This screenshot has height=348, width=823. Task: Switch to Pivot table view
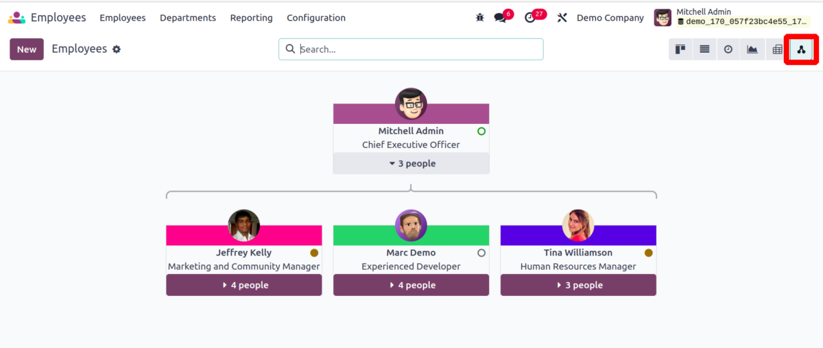777,49
